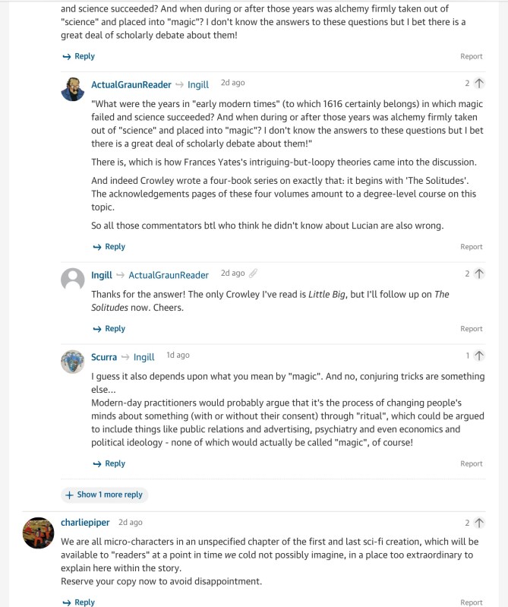Reply to Scurra's comment
508x607 pixels.
click(109, 463)
